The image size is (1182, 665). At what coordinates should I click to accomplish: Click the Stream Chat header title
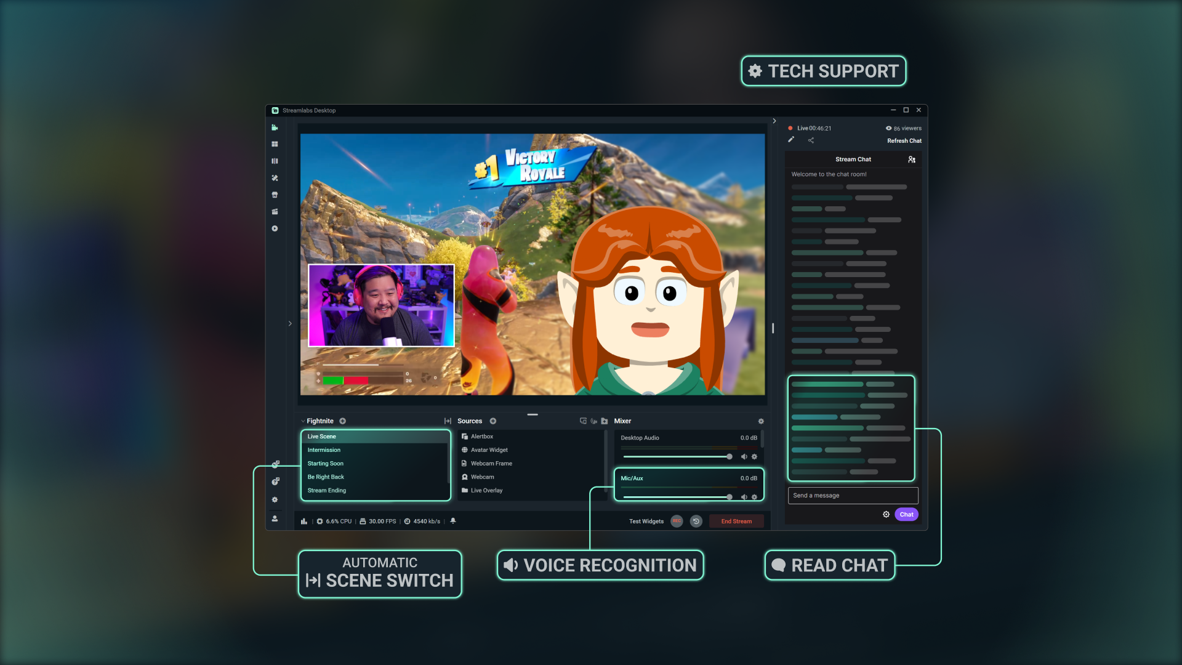pos(853,159)
